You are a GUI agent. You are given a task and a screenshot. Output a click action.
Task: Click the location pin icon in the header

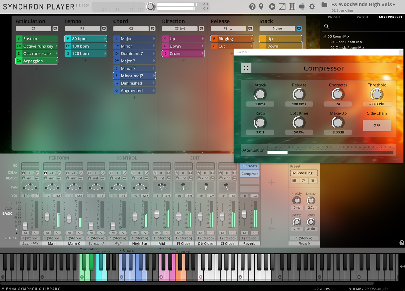click(261, 6)
